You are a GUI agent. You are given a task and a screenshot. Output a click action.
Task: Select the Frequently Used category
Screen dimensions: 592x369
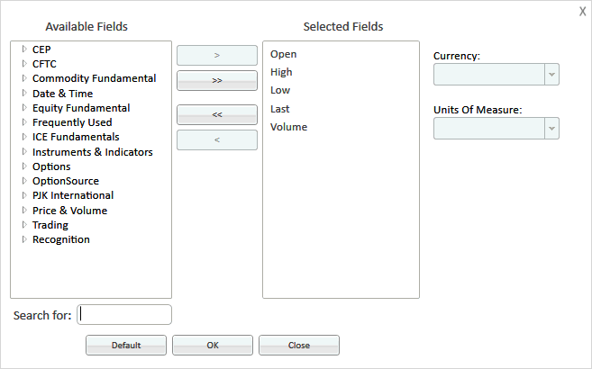click(x=72, y=122)
